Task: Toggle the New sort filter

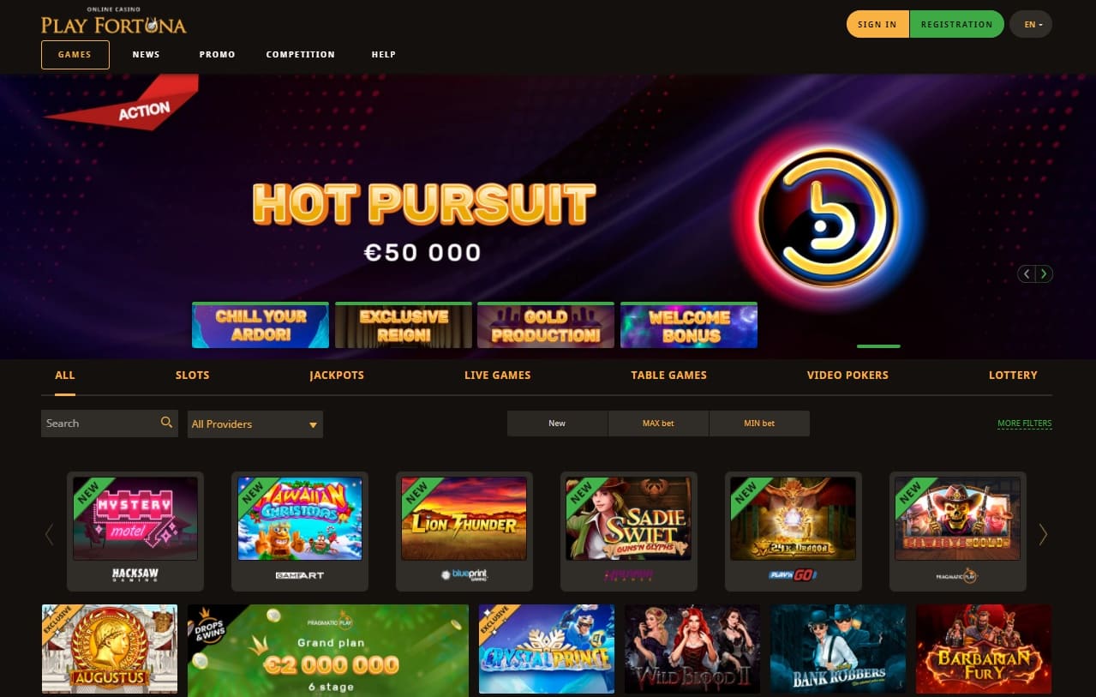Action: (x=557, y=424)
